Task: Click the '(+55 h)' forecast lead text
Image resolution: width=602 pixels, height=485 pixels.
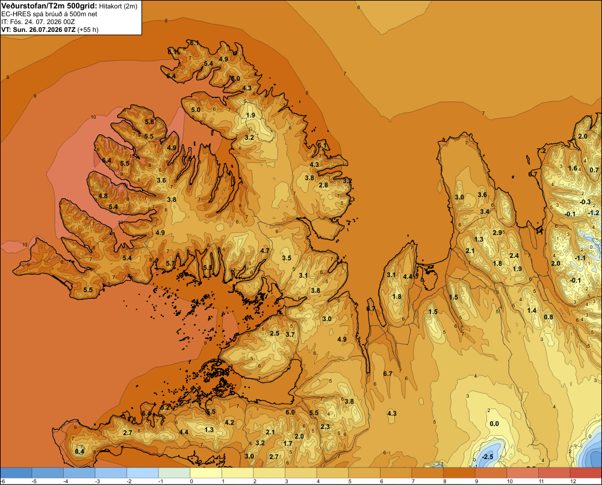Action: (88, 30)
